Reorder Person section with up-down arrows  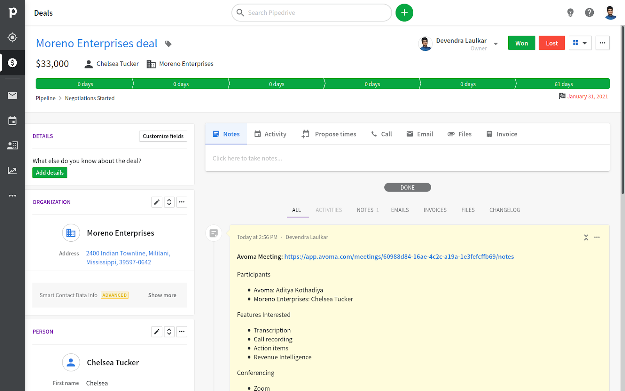tap(169, 332)
